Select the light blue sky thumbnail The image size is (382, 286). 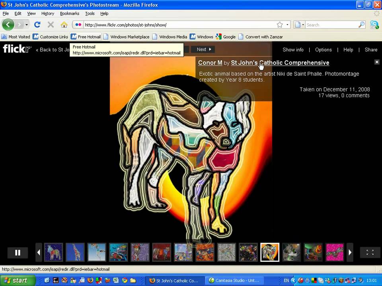[x=97, y=252]
